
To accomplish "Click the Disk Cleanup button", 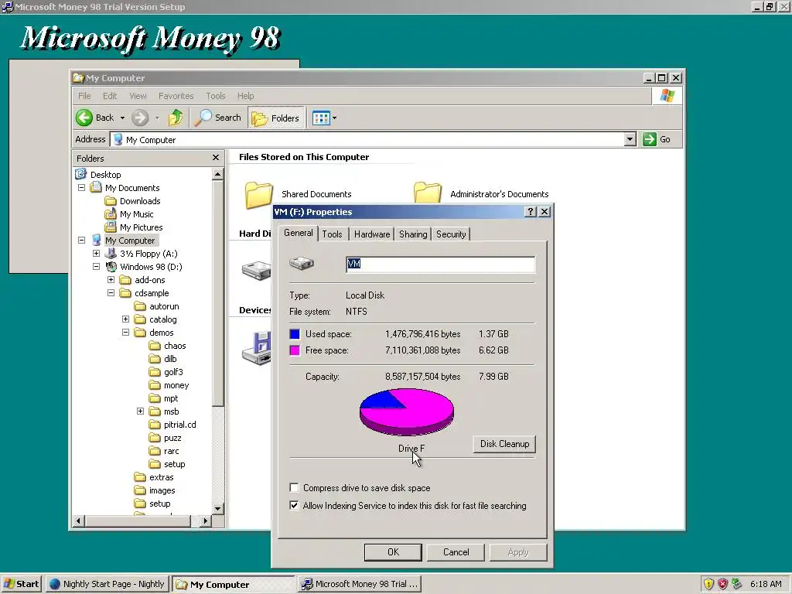I will click(x=504, y=444).
